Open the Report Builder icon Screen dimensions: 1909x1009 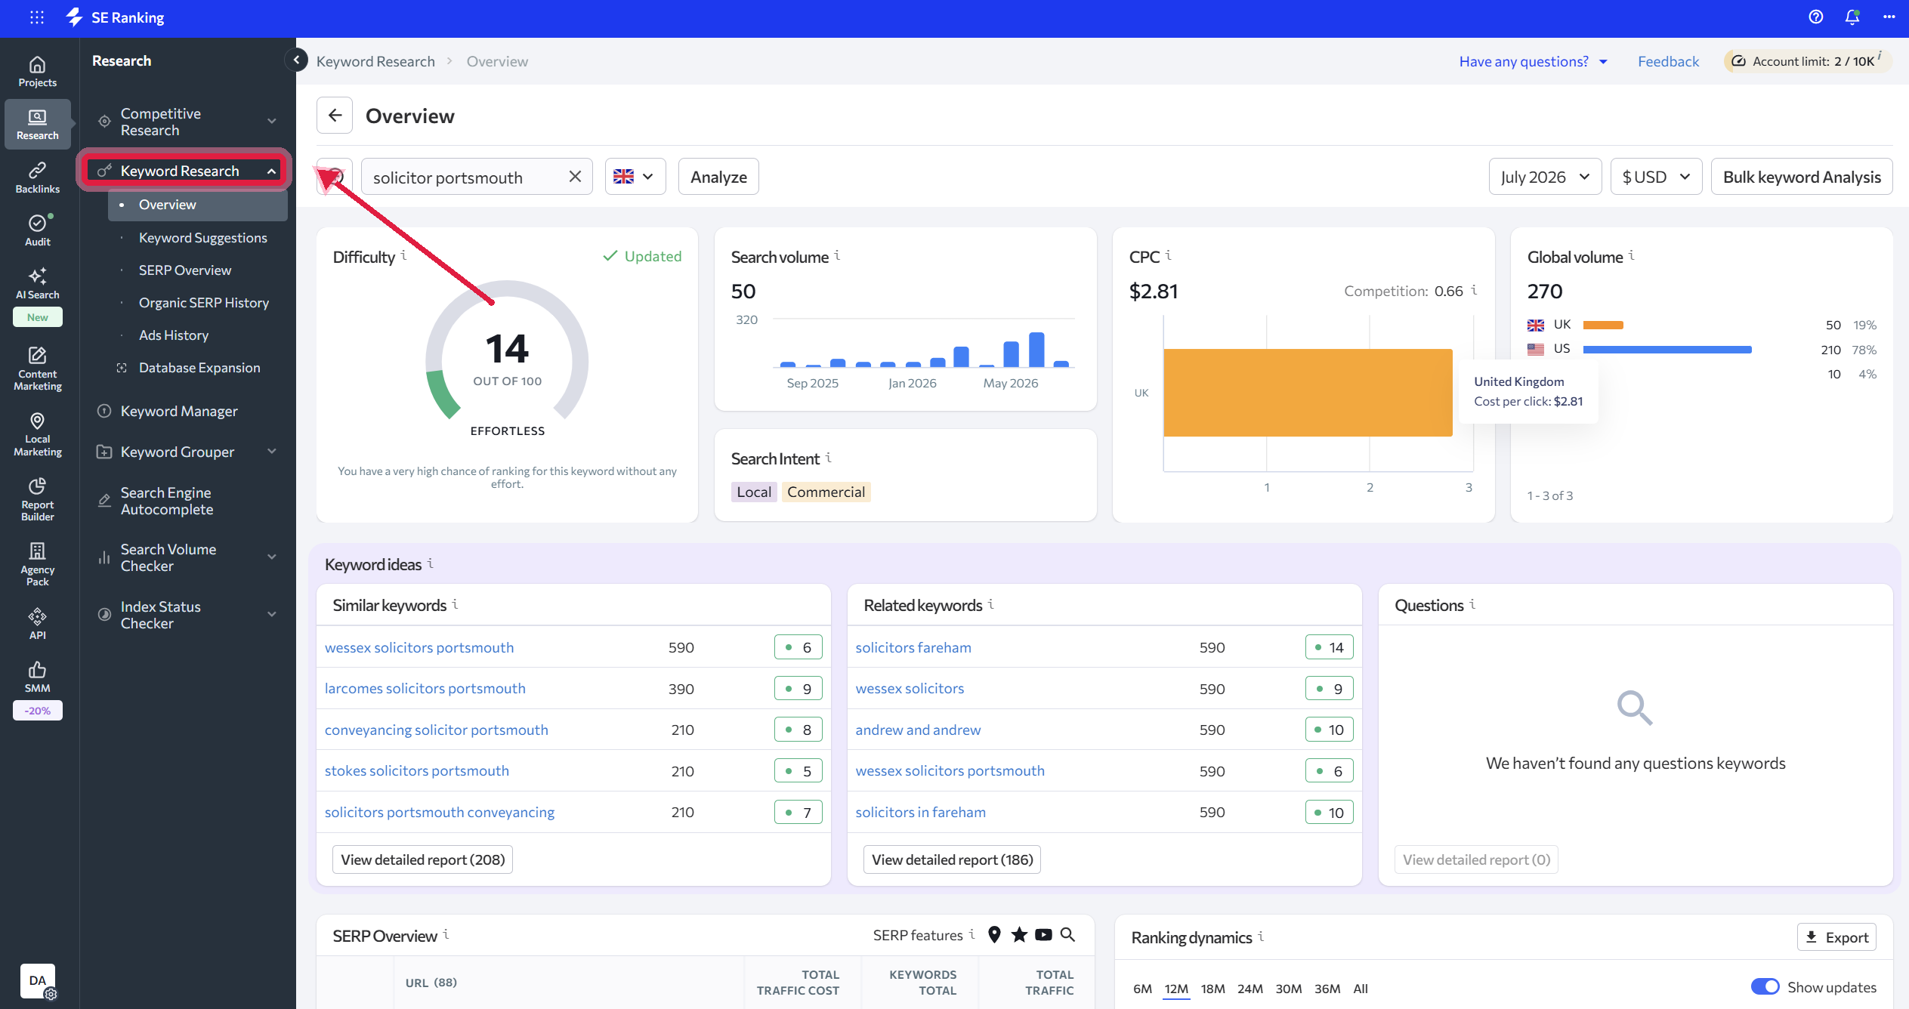point(37,500)
